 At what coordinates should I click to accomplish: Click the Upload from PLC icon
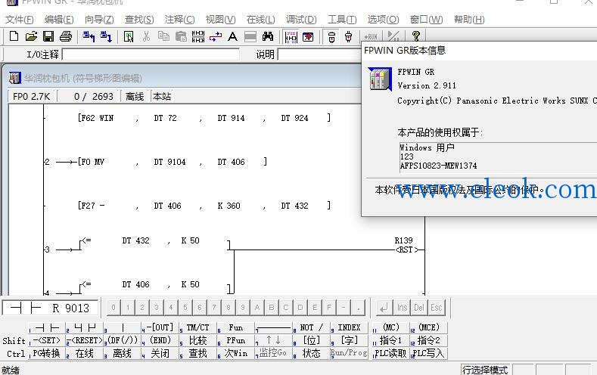(89, 36)
